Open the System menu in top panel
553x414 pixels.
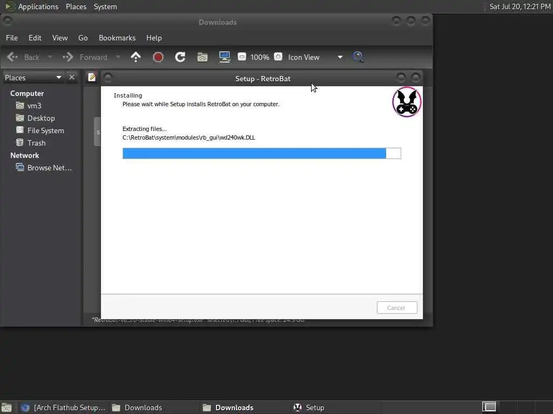[105, 6]
